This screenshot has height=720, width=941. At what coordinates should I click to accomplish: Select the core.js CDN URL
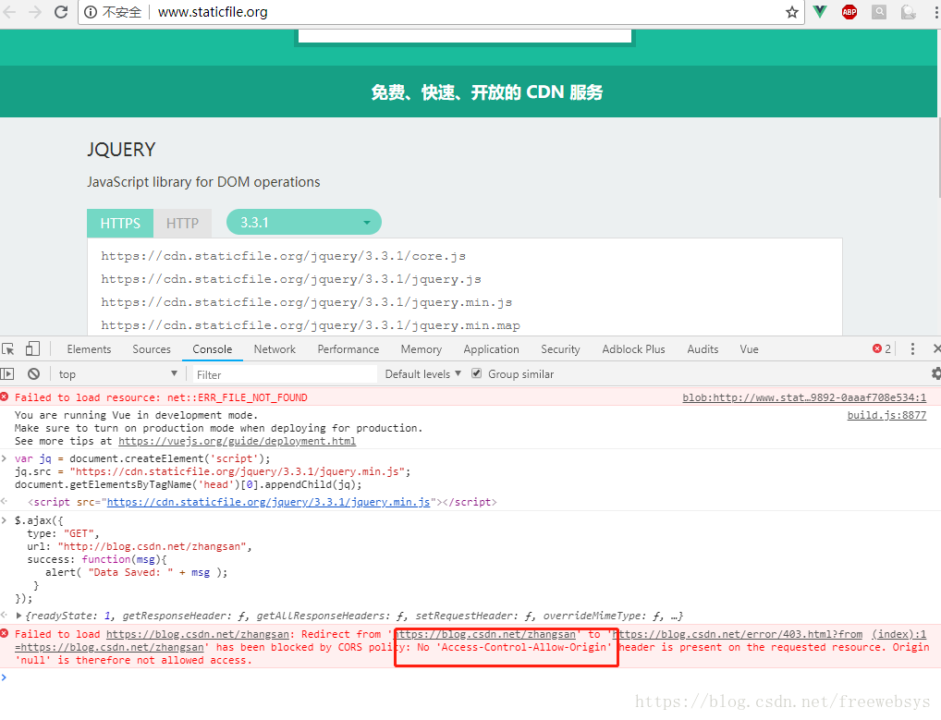[x=283, y=256]
